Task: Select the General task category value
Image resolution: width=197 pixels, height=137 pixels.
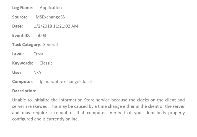Action: [x=50, y=45]
